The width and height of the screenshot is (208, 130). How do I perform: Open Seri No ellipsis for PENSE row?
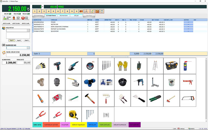pos(189,22)
